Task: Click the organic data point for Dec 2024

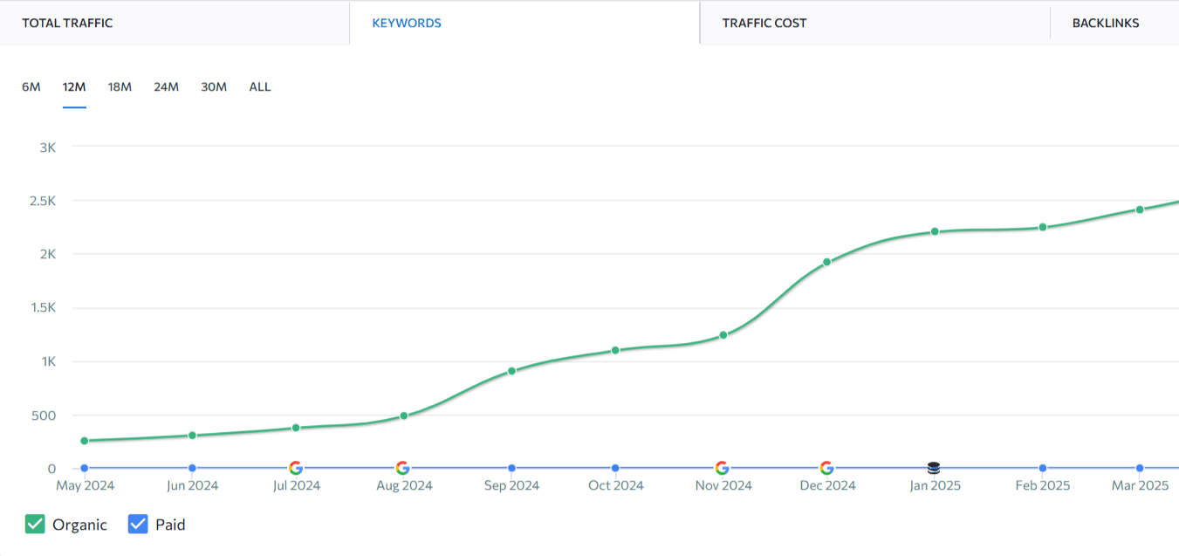Action: click(x=826, y=262)
